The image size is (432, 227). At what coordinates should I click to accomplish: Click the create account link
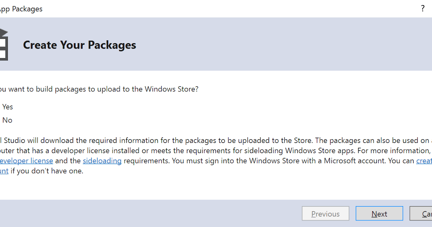[x=425, y=161]
